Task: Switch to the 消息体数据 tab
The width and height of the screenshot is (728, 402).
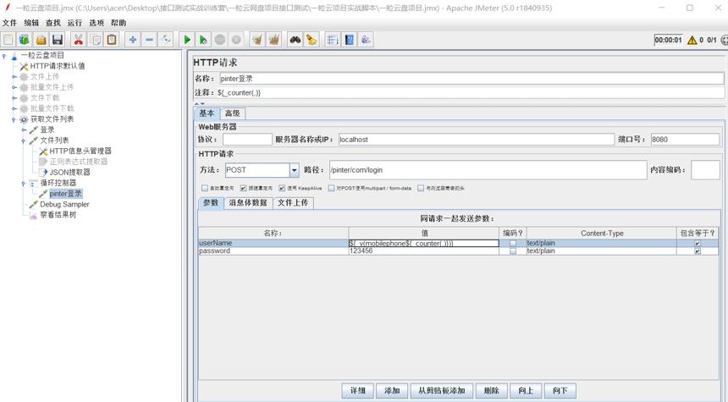Action: pos(248,203)
